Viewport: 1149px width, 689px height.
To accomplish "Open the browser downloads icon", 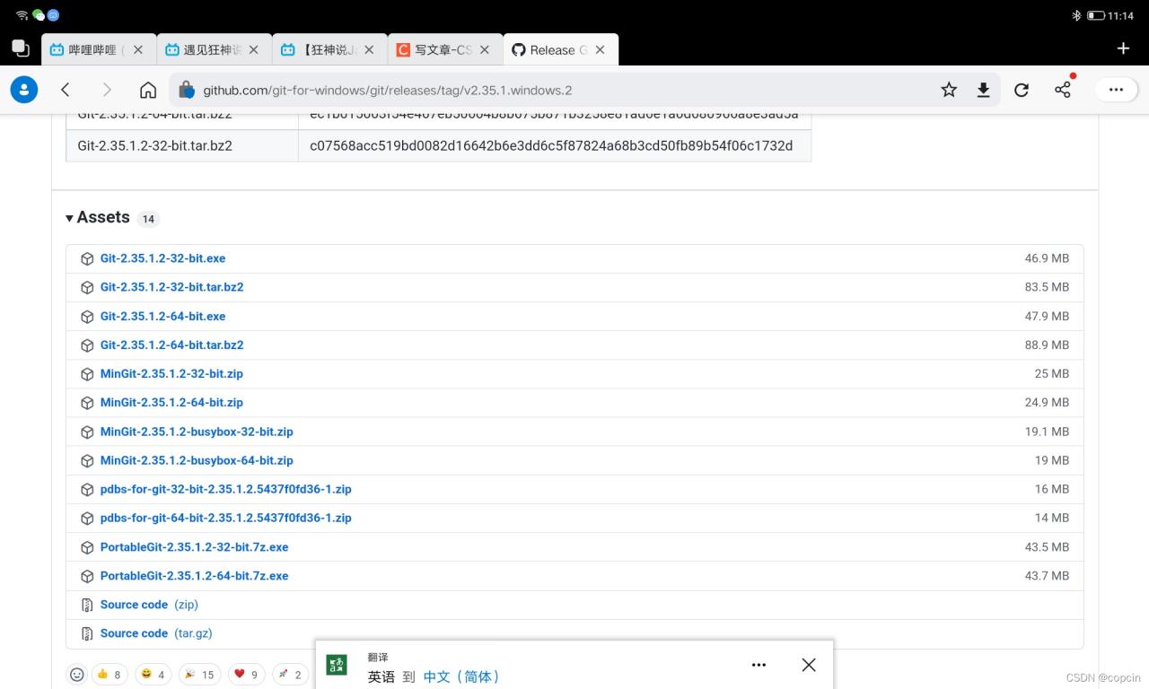I will 984,90.
